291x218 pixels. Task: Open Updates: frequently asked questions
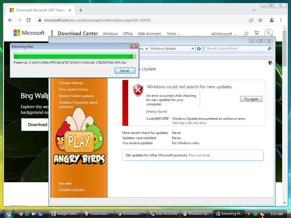[x=78, y=104]
